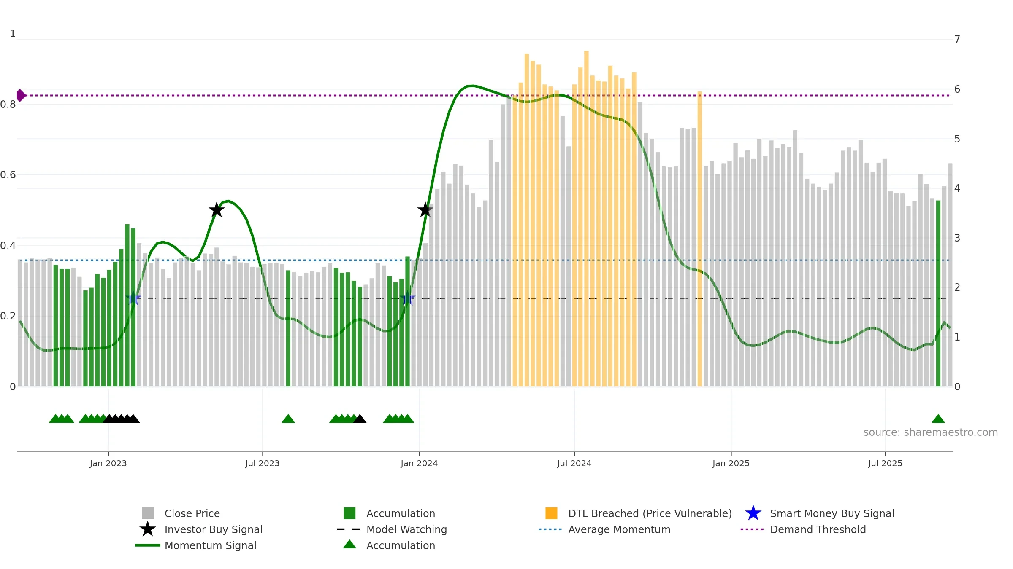Image resolution: width=1013 pixels, height=569 pixels.
Task: Click the green Accumulation triangle legend icon
Action: (x=349, y=544)
